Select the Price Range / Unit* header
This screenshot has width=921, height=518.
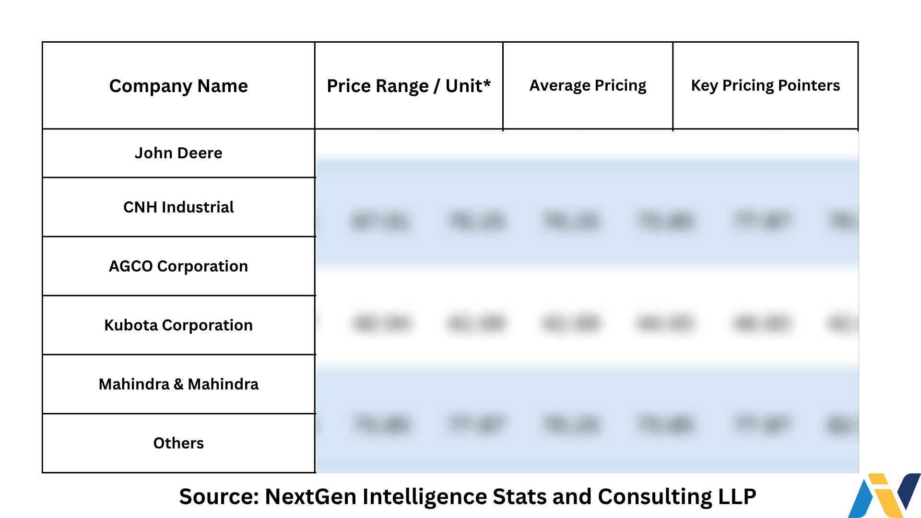pyautogui.click(x=409, y=85)
